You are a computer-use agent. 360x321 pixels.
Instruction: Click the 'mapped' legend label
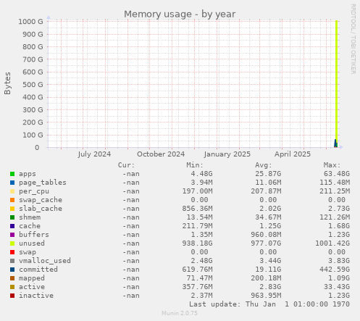click(x=32, y=278)
